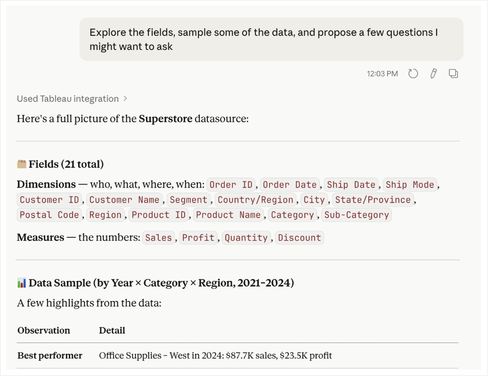Viewport: 488px width, 376px height.
Task: Click the bold Superstore datasource name
Action: click(165, 119)
